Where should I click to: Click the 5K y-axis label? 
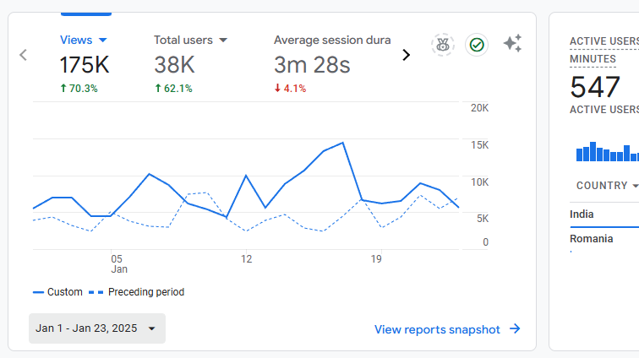(483, 219)
